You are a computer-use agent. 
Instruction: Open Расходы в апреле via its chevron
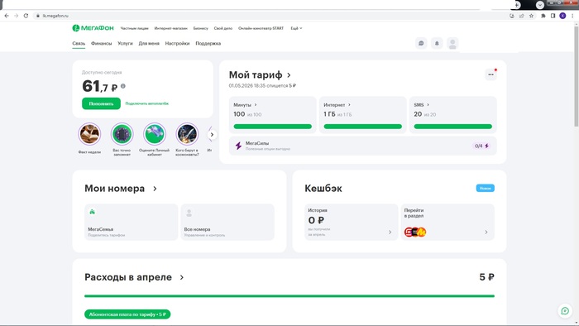tap(182, 277)
